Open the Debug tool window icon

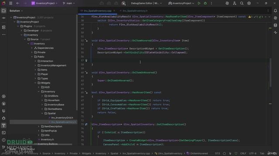point(3,118)
